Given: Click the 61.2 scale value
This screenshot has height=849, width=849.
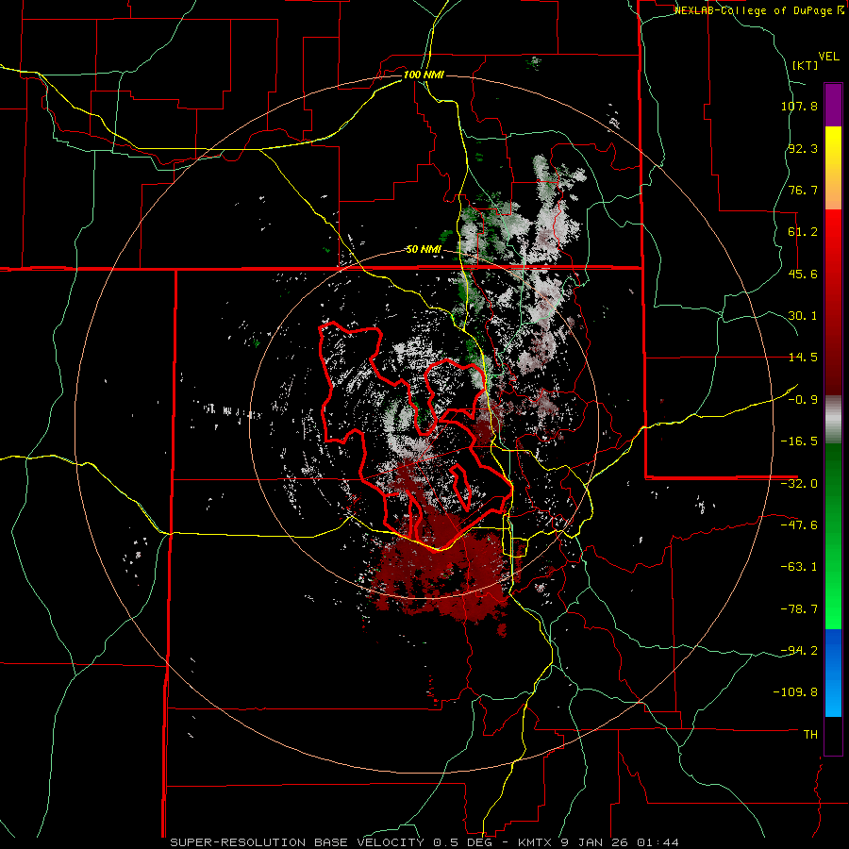Looking at the screenshot, I should 803,232.
